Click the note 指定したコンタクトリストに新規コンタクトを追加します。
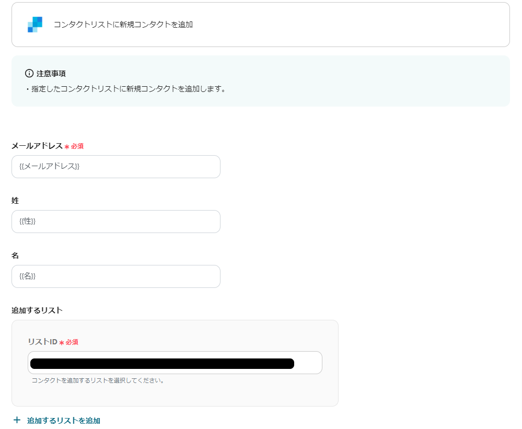Viewport: 522px width, 429px height. 128,89
